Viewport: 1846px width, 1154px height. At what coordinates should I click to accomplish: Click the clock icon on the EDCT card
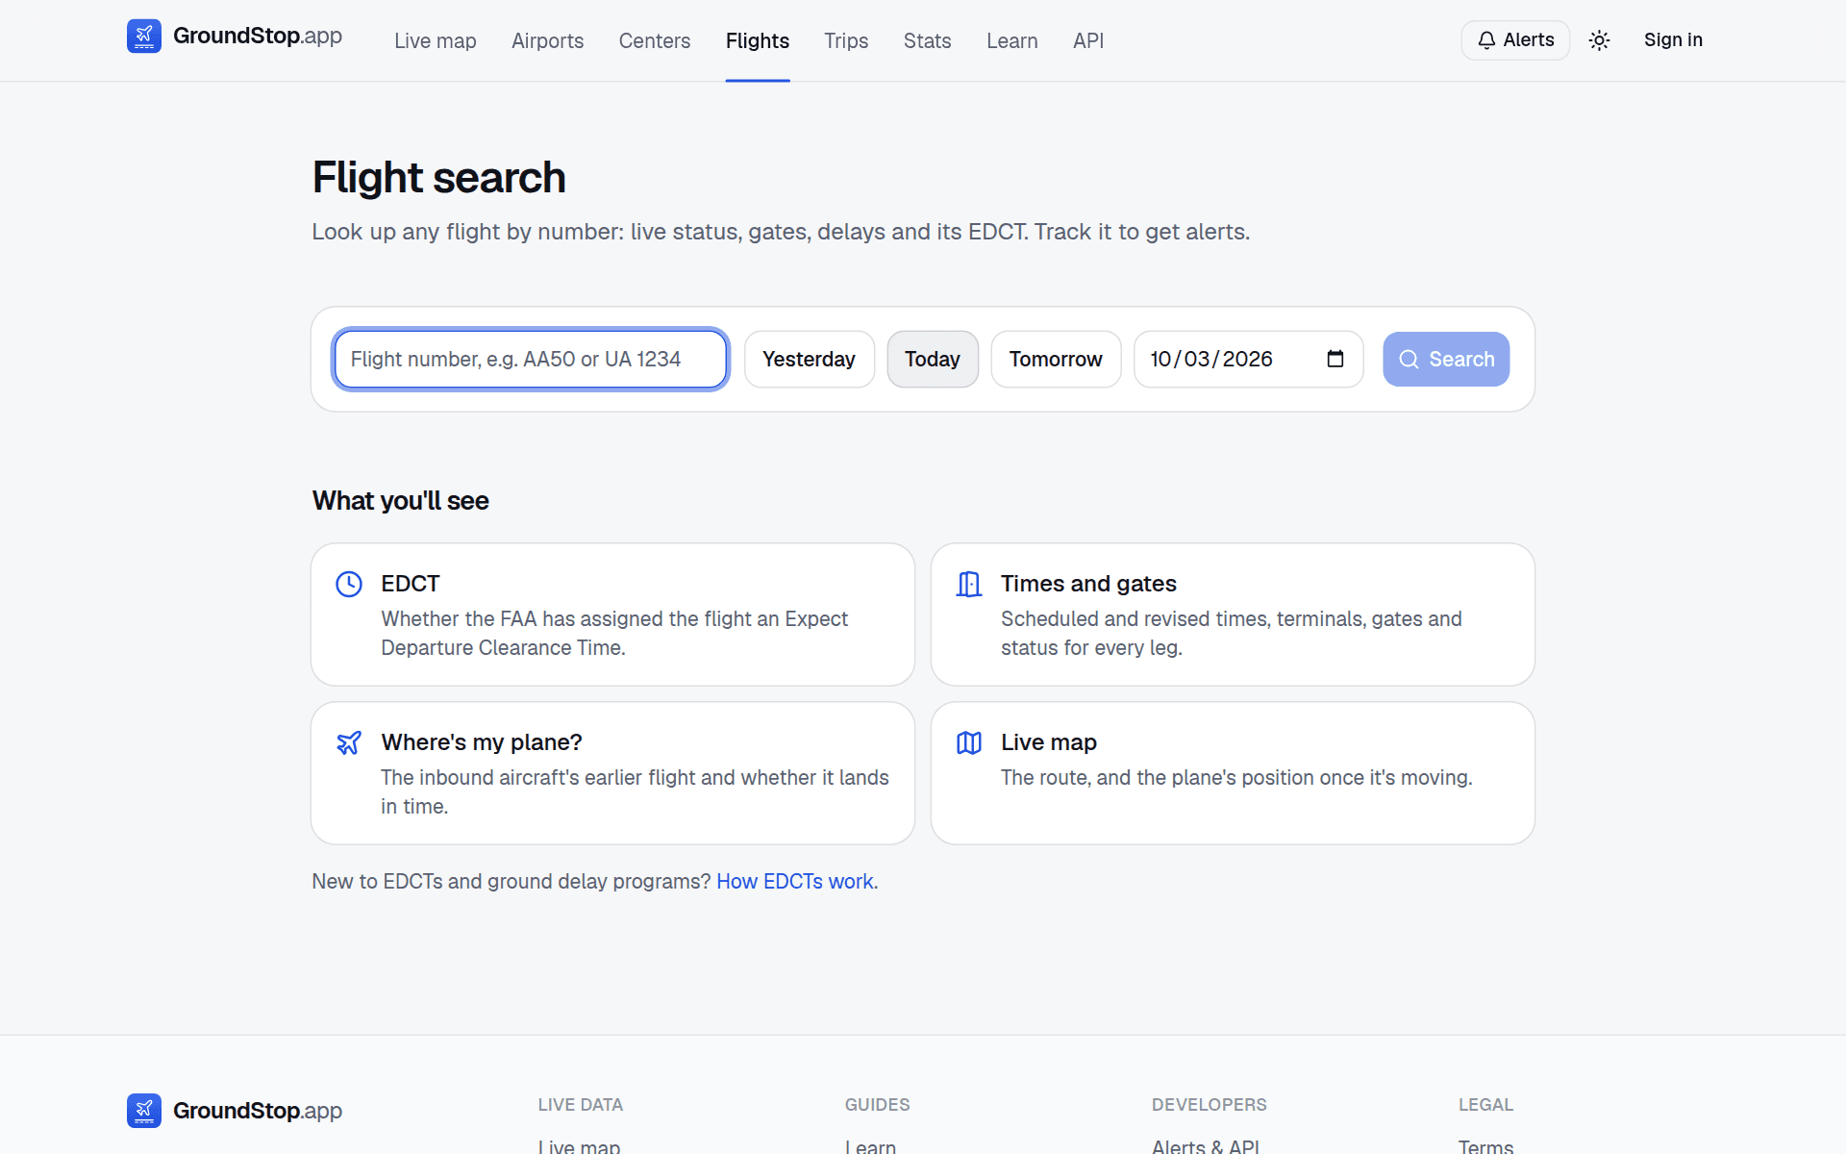tap(349, 584)
